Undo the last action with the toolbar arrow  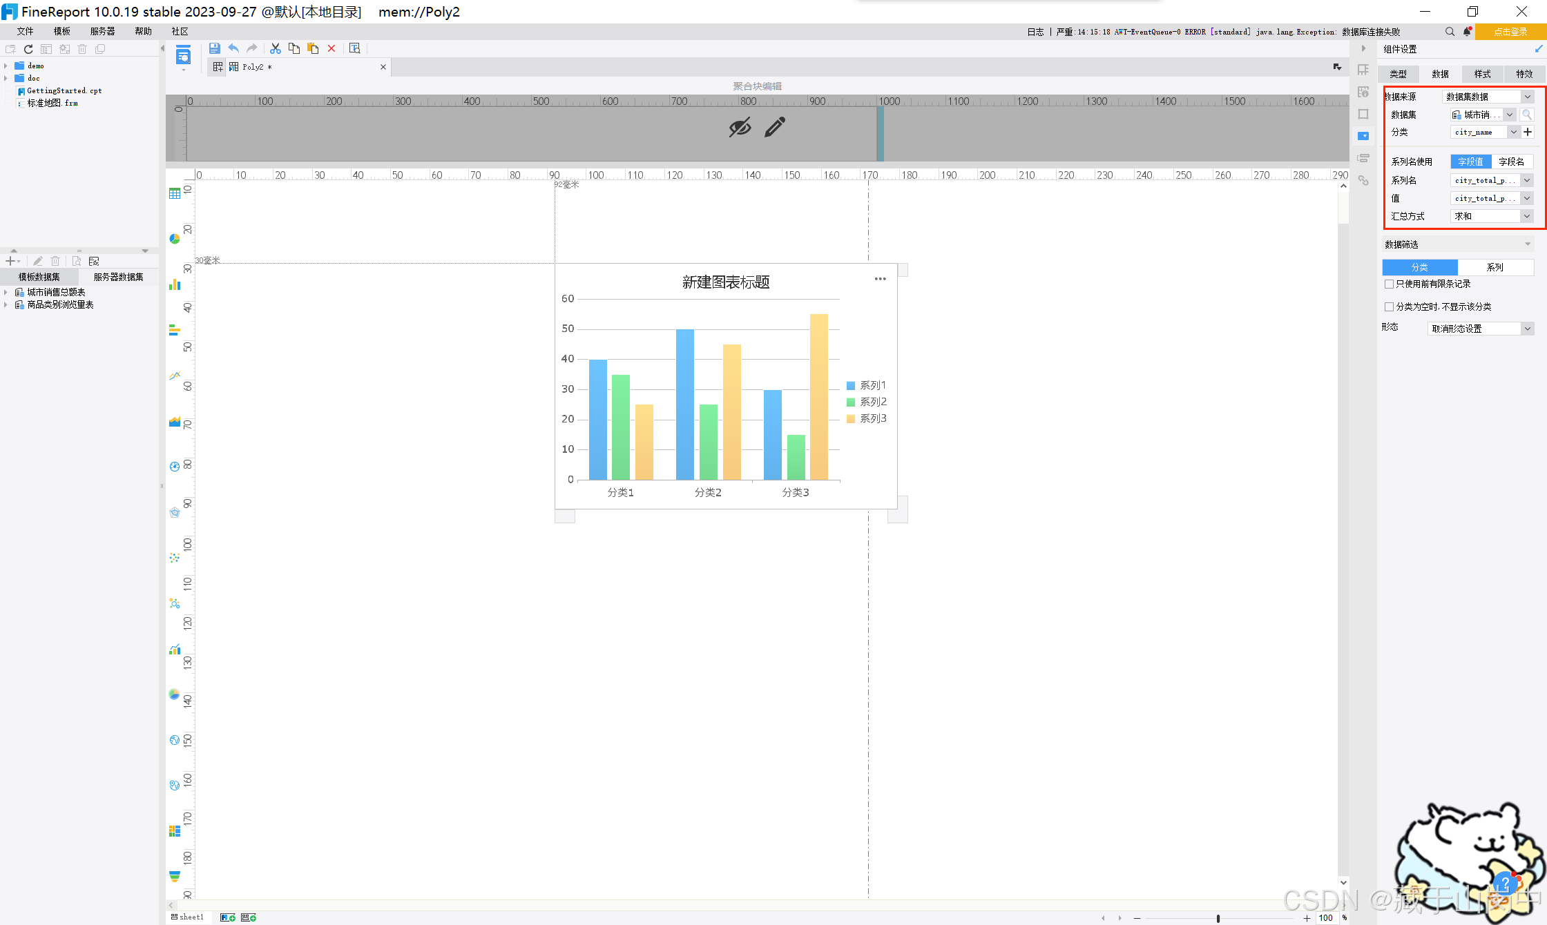[x=233, y=48]
